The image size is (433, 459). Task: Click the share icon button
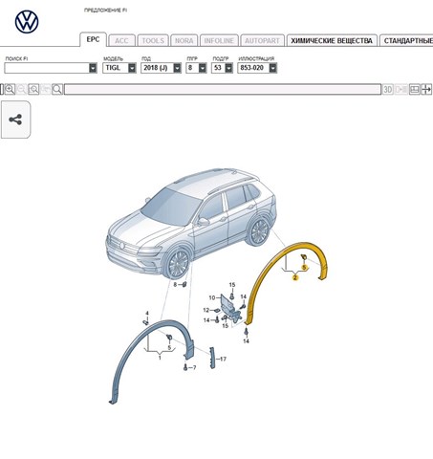[15, 120]
